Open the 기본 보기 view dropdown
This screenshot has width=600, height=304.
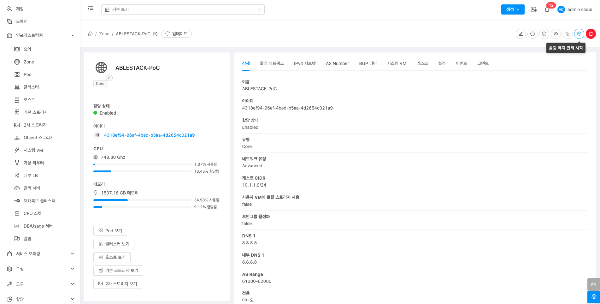point(183,9)
